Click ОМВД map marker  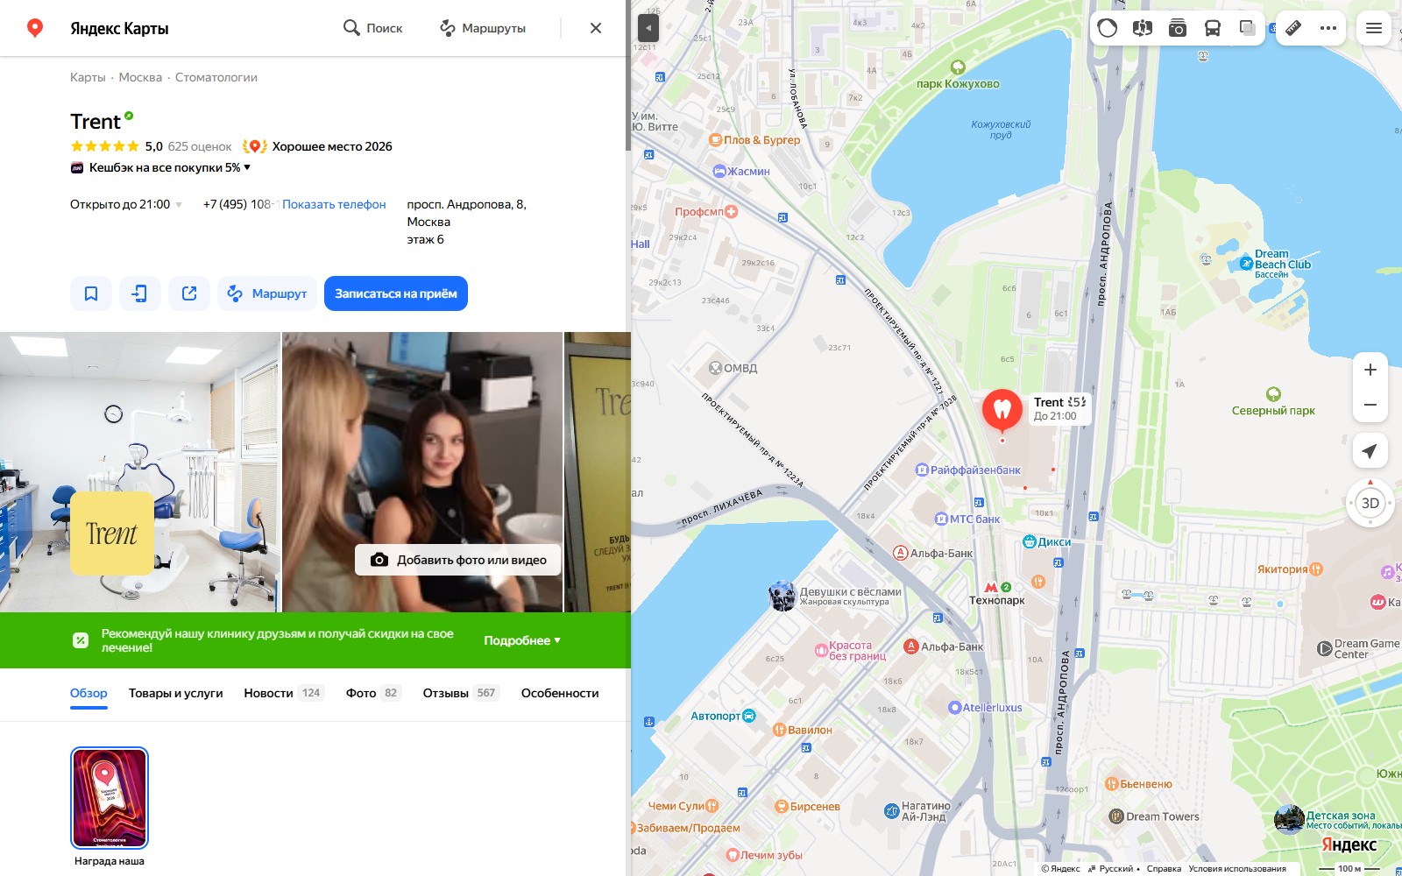[x=733, y=368]
